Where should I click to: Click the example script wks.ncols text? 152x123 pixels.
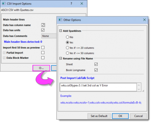pos(101,102)
